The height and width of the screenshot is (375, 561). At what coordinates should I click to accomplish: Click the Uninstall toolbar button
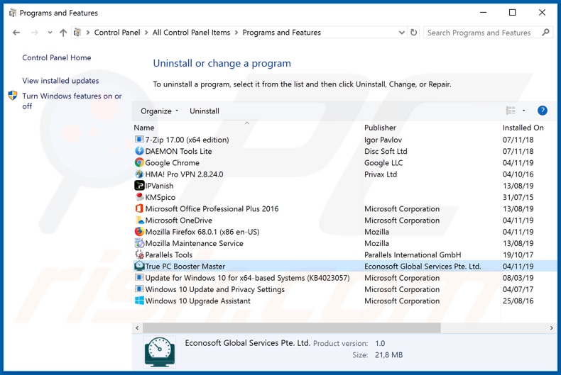click(205, 111)
